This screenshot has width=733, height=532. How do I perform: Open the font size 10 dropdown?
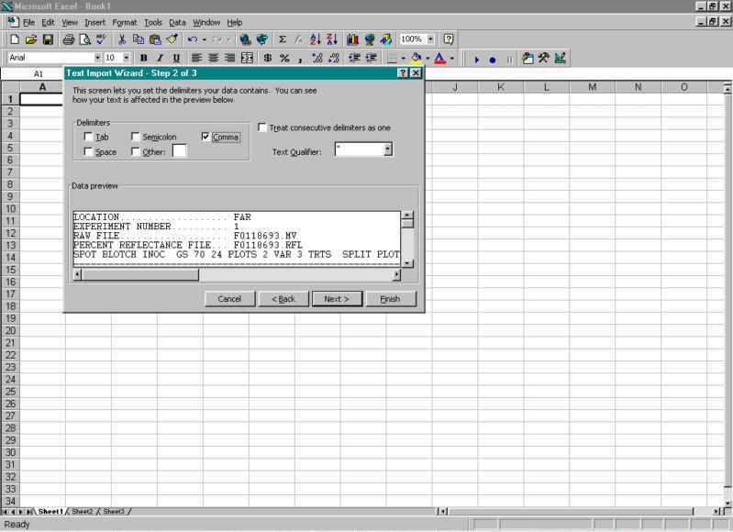click(x=127, y=58)
